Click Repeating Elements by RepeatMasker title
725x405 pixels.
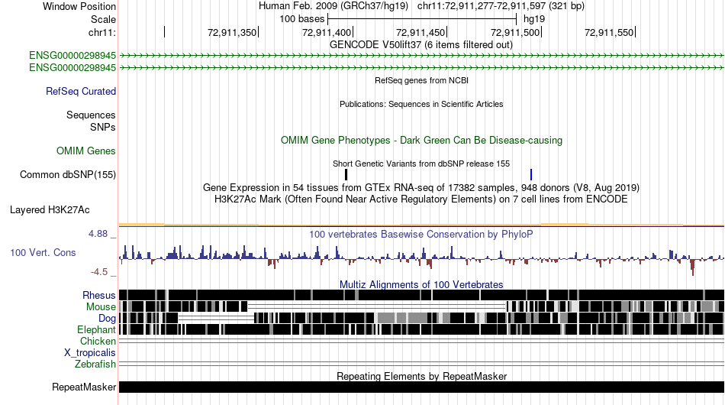421,376
